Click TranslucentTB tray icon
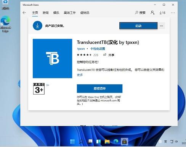This screenshot has width=186, height=147. point(160,142)
